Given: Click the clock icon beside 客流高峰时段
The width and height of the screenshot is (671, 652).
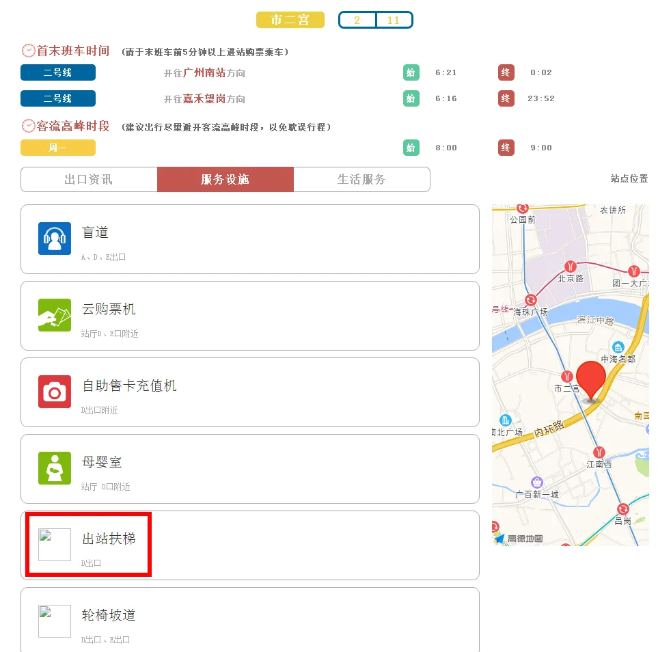Looking at the screenshot, I should pyautogui.click(x=27, y=125).
